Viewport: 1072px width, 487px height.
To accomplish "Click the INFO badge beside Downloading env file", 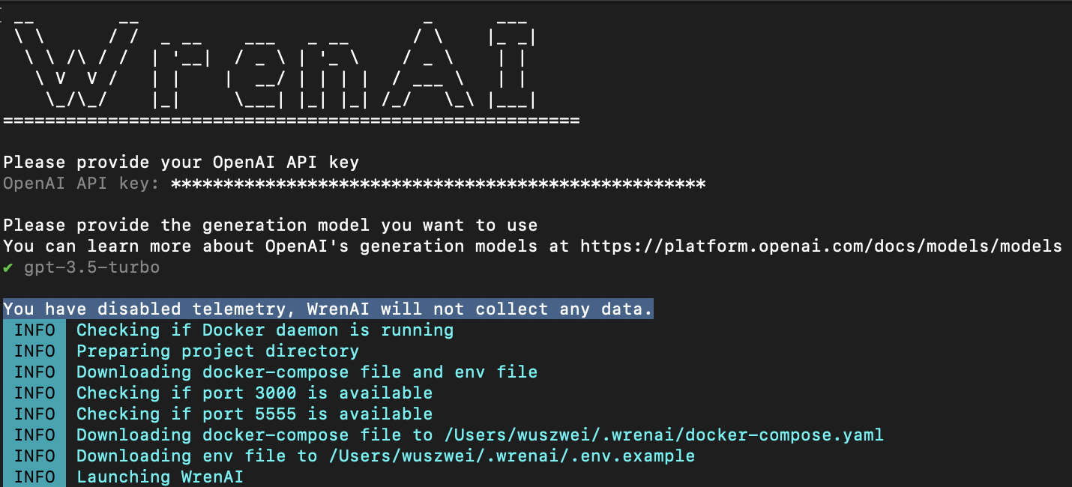I will (34, 456).
